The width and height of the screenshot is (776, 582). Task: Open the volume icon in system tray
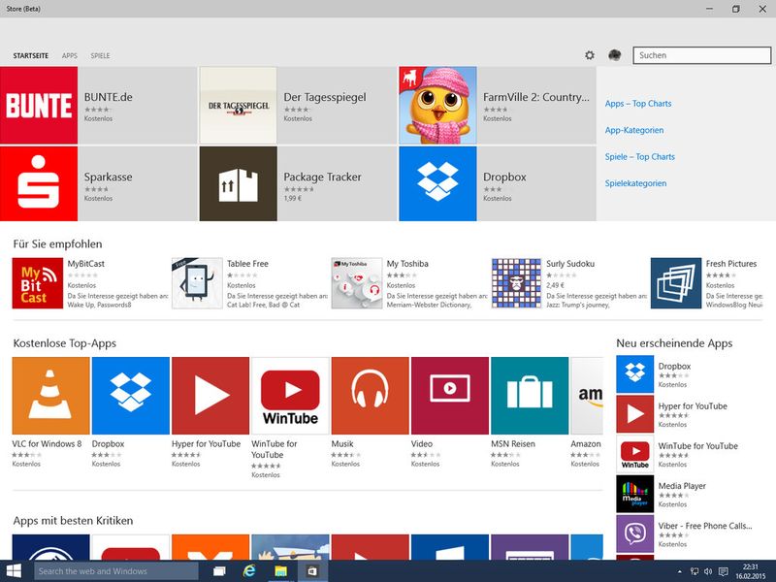[x=708, y=571]
